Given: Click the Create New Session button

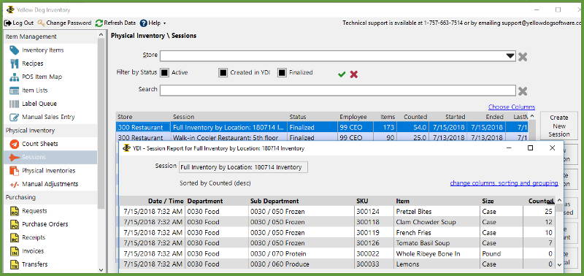Looking at the screenshot, I should 558,126.
